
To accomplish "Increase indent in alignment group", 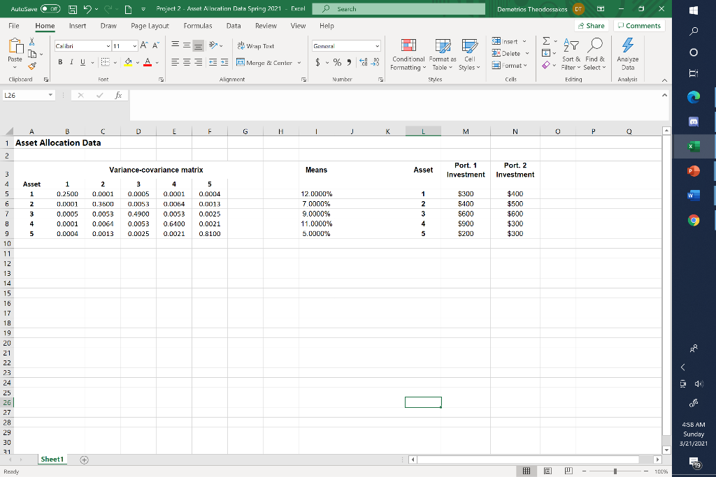I will [x=224, y=62].
